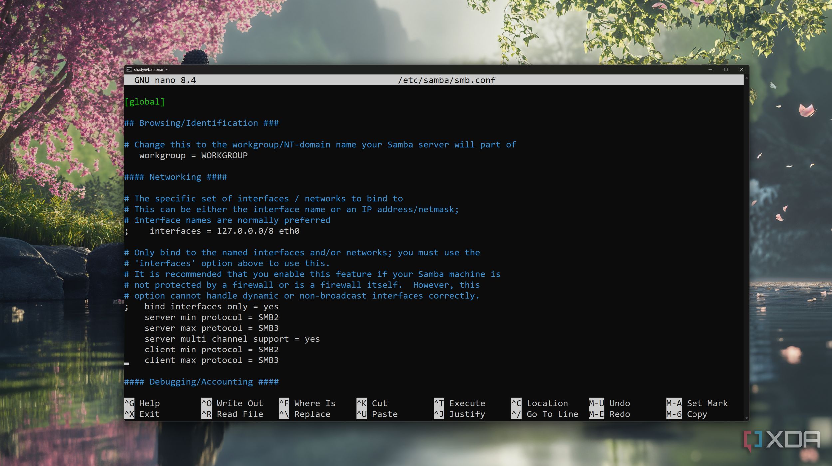Screen dimensions: 832x466
Task: Click the M-A Set Mark shortcut
Action: 697,403
